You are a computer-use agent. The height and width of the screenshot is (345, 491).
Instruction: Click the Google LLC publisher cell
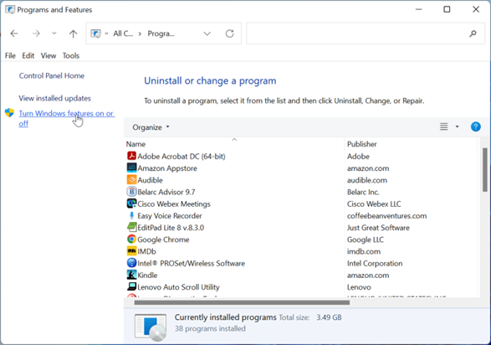click(x=366, y=239)
